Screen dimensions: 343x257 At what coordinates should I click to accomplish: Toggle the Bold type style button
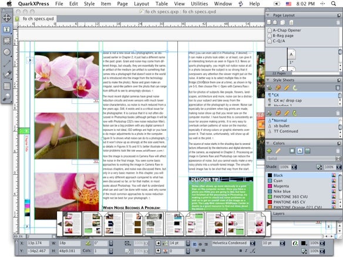point(241,251)
